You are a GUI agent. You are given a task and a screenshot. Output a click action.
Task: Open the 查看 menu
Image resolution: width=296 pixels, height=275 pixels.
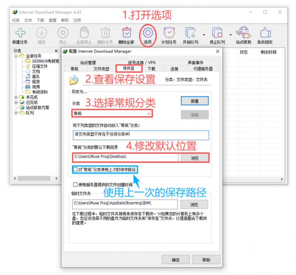(53, 20)
